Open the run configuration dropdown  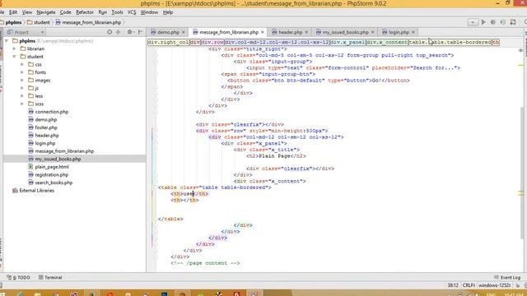tap(473, 22)
